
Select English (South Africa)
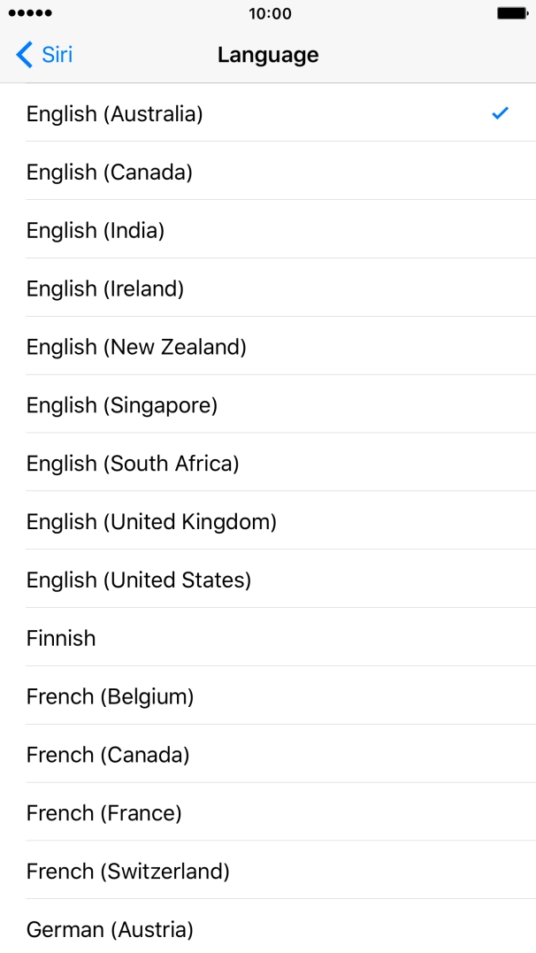tap(133, 463)
